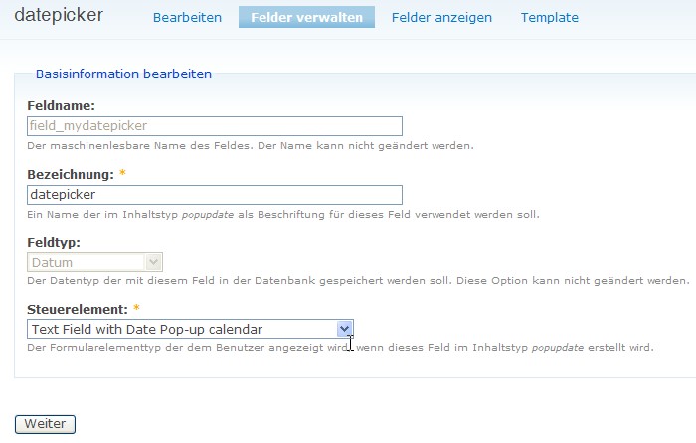Open the Steuerelement combo box text area
696x443 pixels.
(181, 329)
